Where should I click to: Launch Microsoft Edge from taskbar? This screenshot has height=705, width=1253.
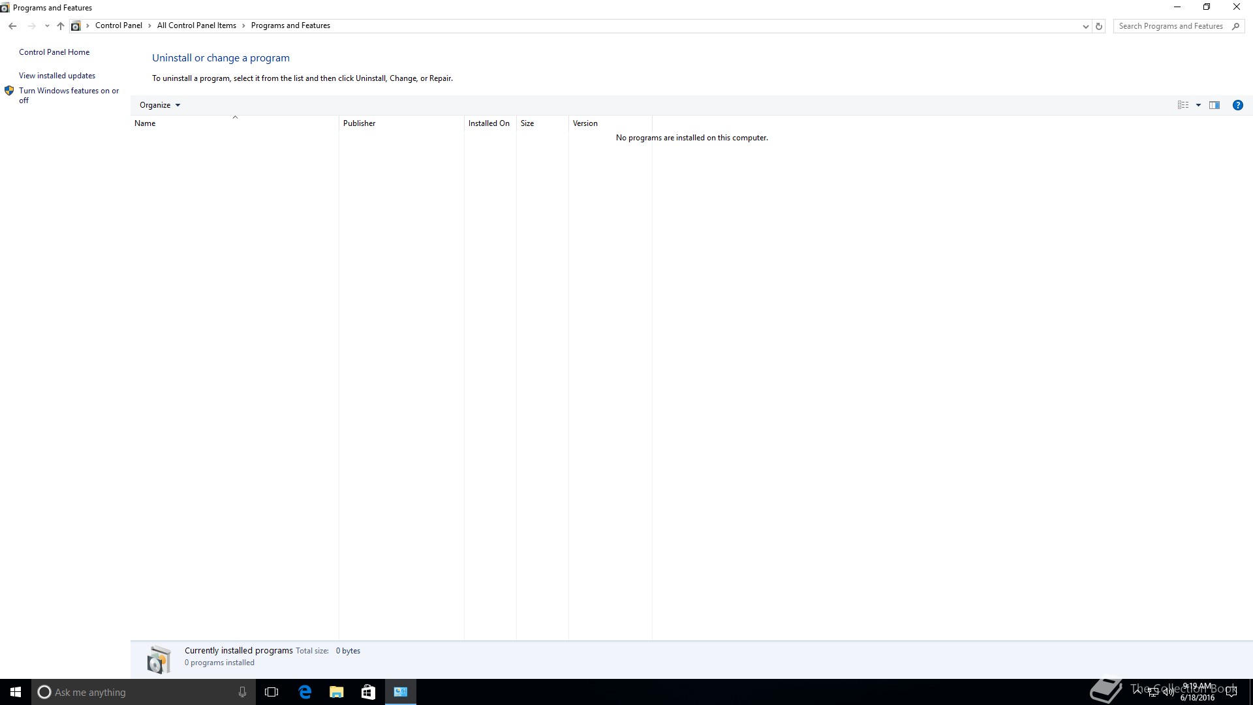tap(305, 692)
